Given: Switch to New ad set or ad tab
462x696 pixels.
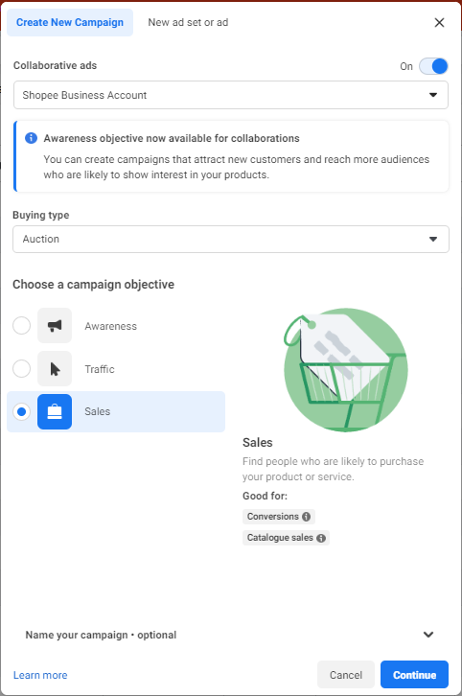Looking at the screenshot, I should click(x=188, y=23).
